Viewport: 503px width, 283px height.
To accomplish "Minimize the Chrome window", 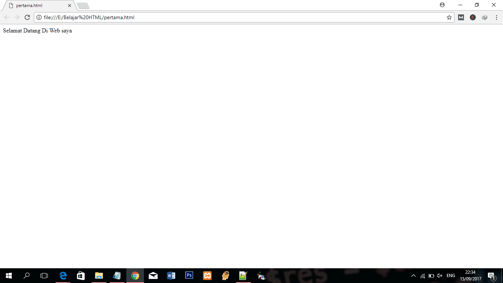I will coord(460,5).
